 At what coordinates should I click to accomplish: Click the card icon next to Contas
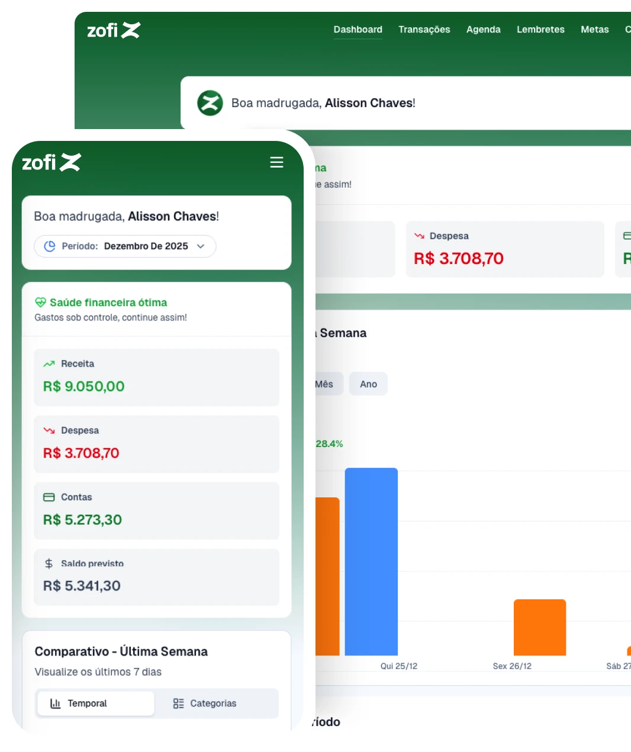coord(49,497)
